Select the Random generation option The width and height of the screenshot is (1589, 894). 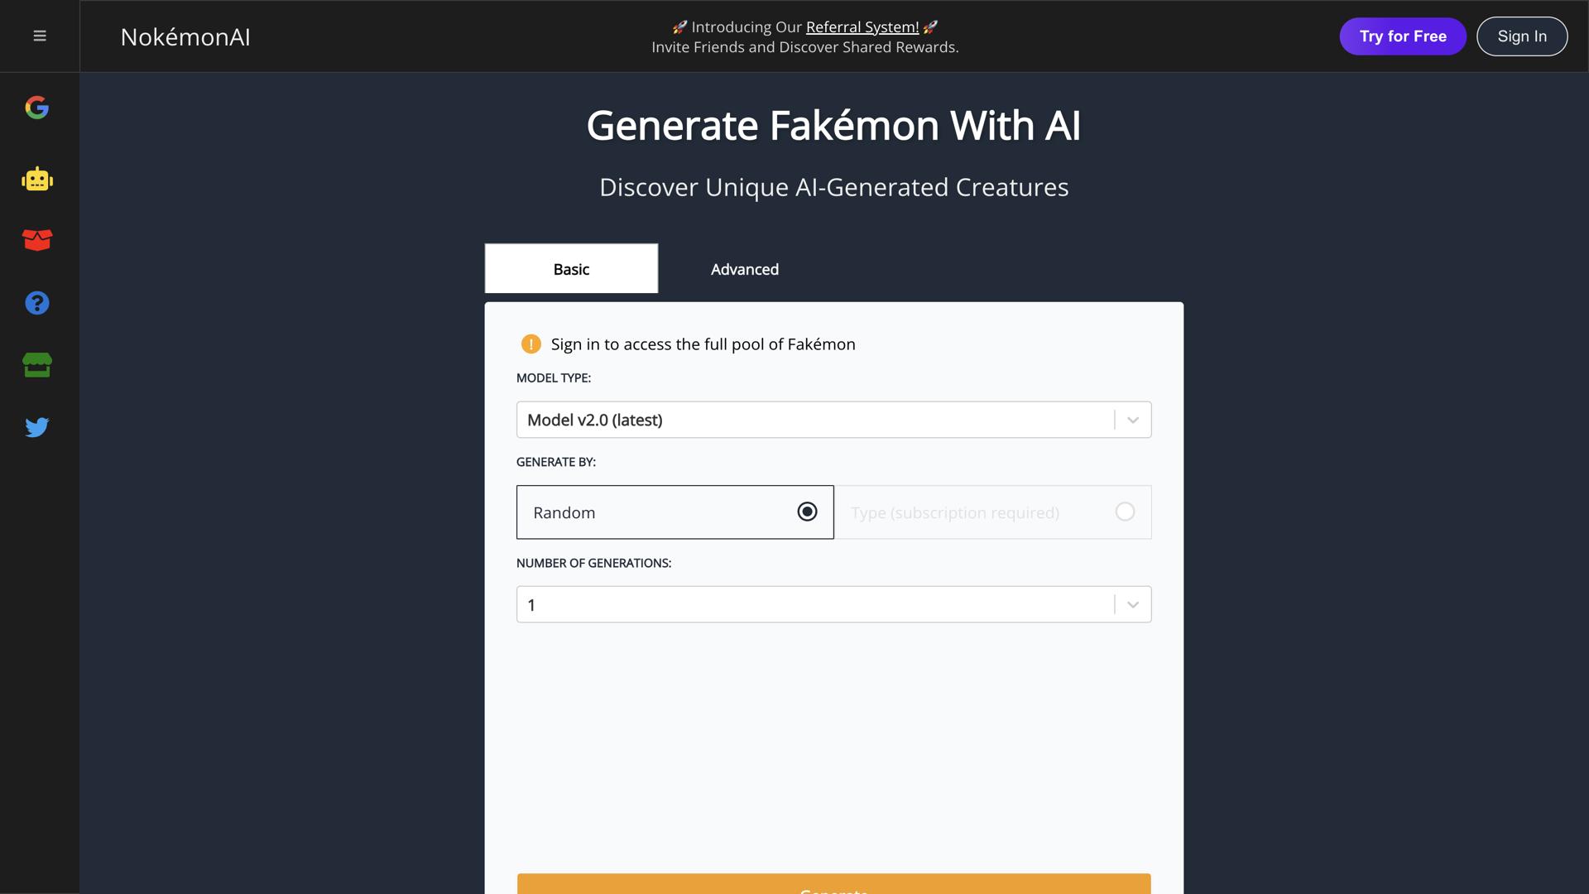pos(674,512)
